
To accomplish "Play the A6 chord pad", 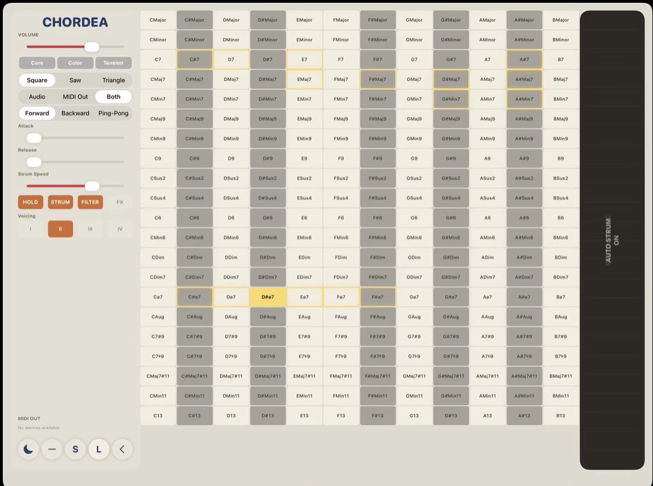I will coord(487,218).
